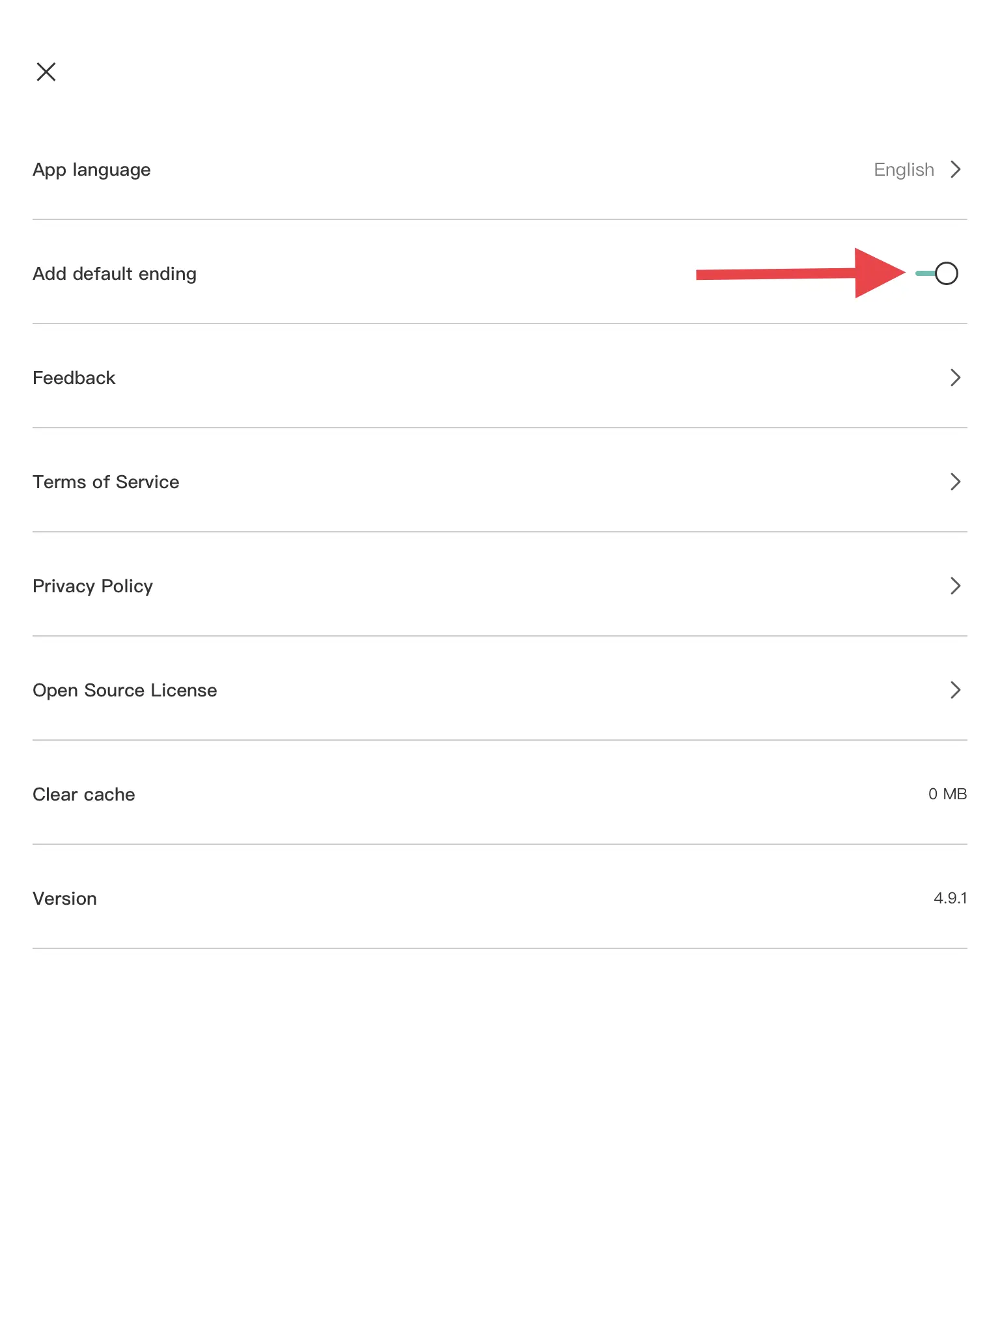This screenshot has width=1000, height=1333.
Task: Click the 4.9.1 version number
Action: coord(950,898)
